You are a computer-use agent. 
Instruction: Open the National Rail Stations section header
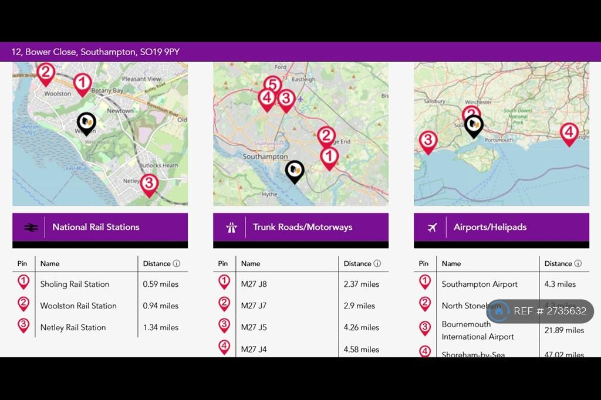[100, 227]
